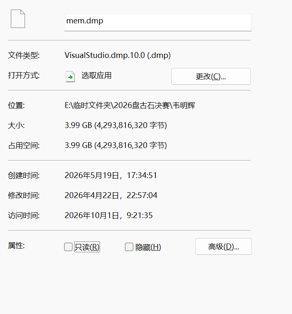
Task: Click the mem.dmp filename input field
Action: click(x=158, y=23)
